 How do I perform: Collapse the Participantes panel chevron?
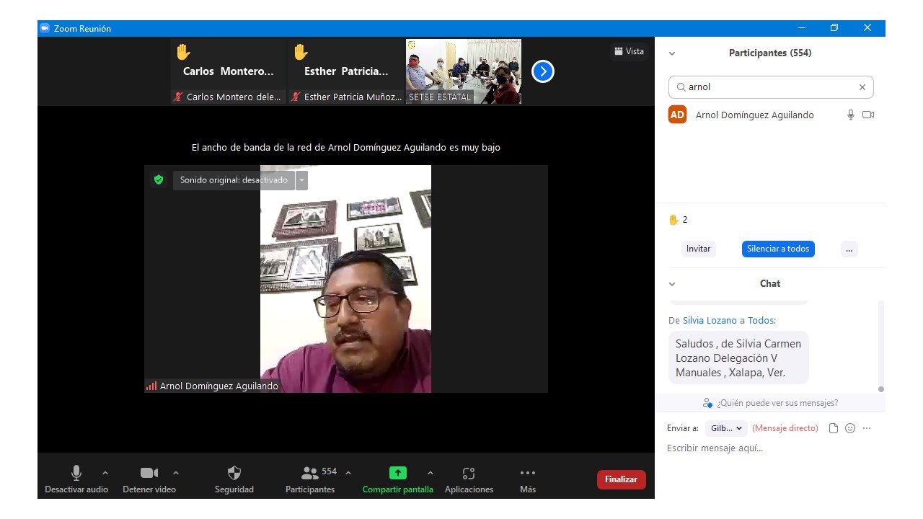pos(672,53)
